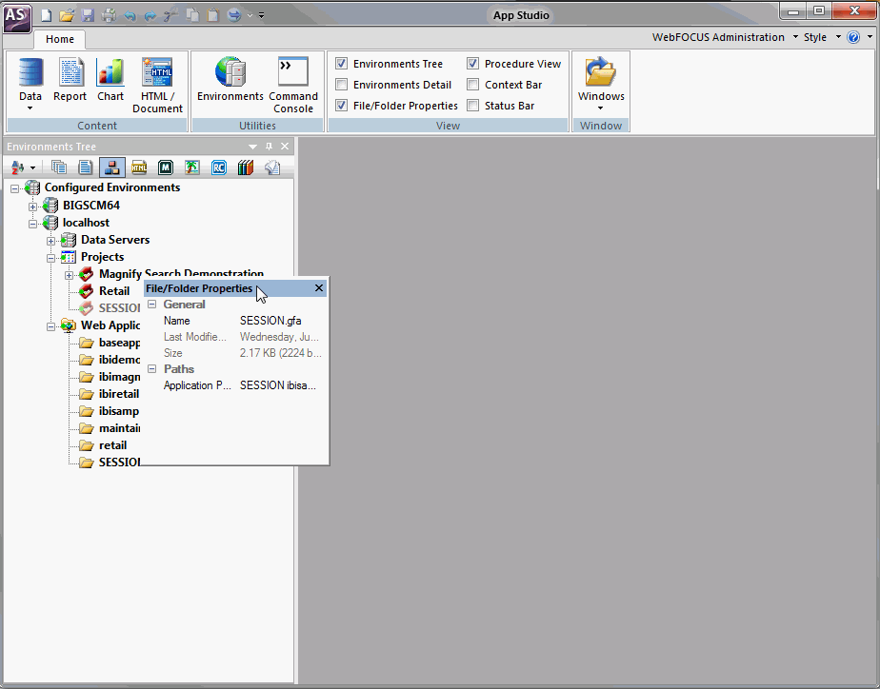Click the library books filter icon in tree toolbar
The width and height of the screenshot is (880, 689).
click(246, 167)
